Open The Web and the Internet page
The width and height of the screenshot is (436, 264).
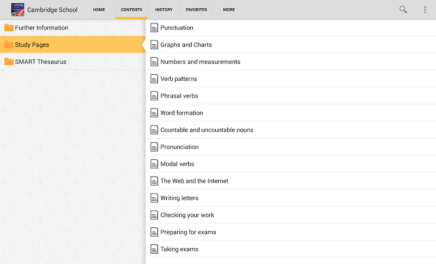pyautogui.click(x=194, y=181)
